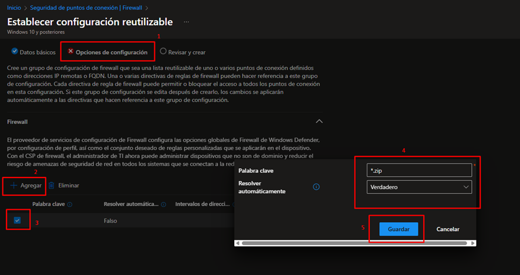
Task: Click the plus icon beside Agregar
Action: (x=14, y=185)
